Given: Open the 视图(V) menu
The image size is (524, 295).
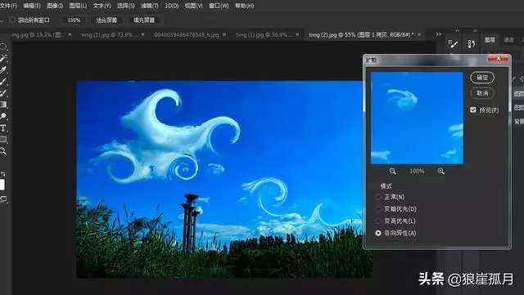Looking at the screenshot, I should click(194, 6).
